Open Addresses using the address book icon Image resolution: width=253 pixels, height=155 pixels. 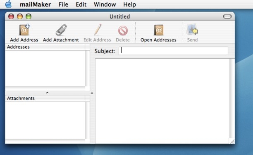159,30
